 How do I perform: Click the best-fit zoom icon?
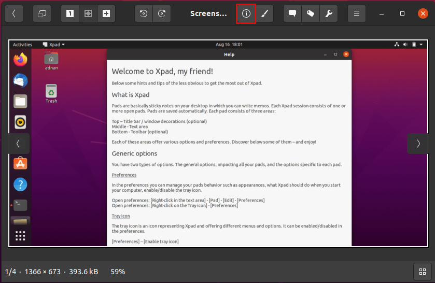click(88, 13)
